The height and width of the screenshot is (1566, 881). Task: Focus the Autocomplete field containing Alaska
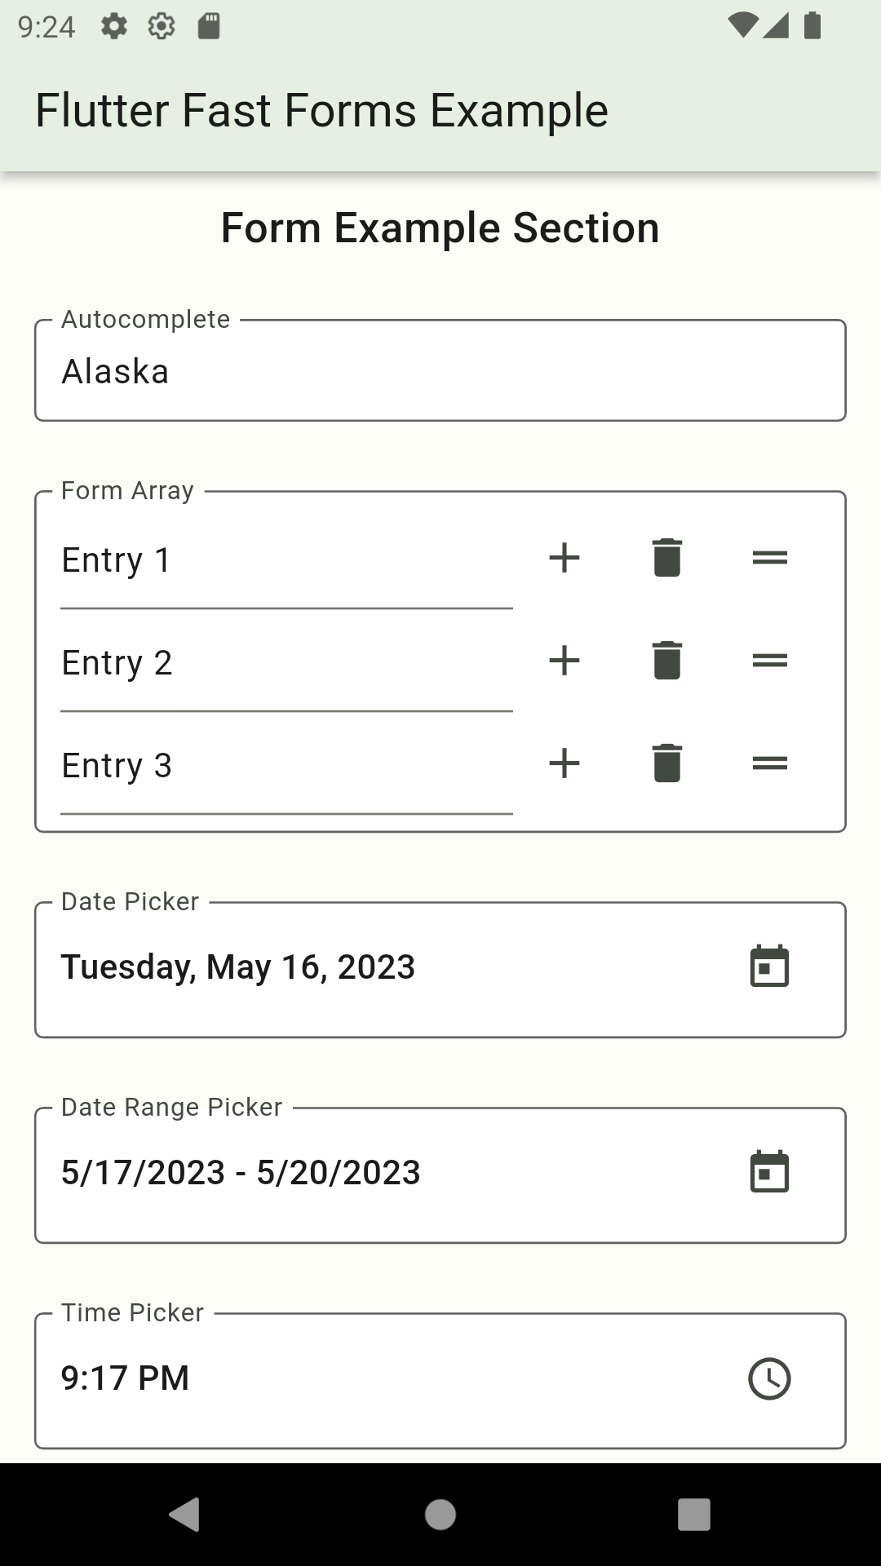(x=440, y=372)
